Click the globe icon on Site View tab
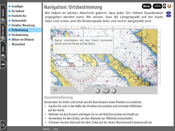The width and height of the screenshot is (175, 131). click(3, 38)
